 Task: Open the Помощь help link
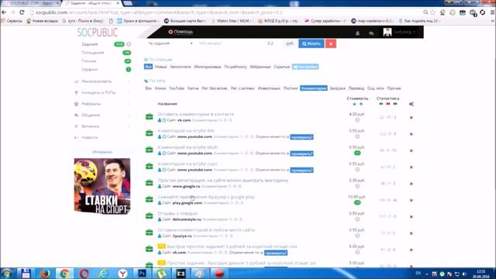(x=181, y=32)
